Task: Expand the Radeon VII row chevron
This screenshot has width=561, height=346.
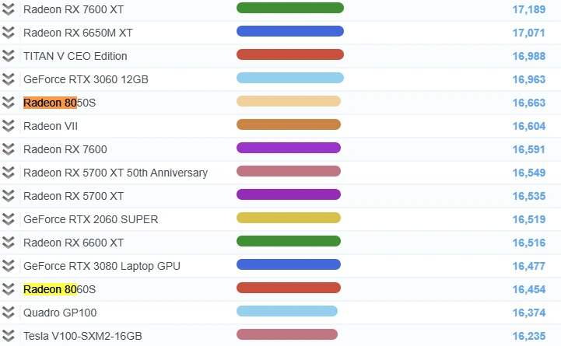Action: click(x=9, y=126)
